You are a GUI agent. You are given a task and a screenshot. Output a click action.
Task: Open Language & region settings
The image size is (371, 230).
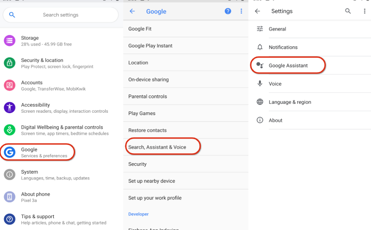click(x=290, y=102)
